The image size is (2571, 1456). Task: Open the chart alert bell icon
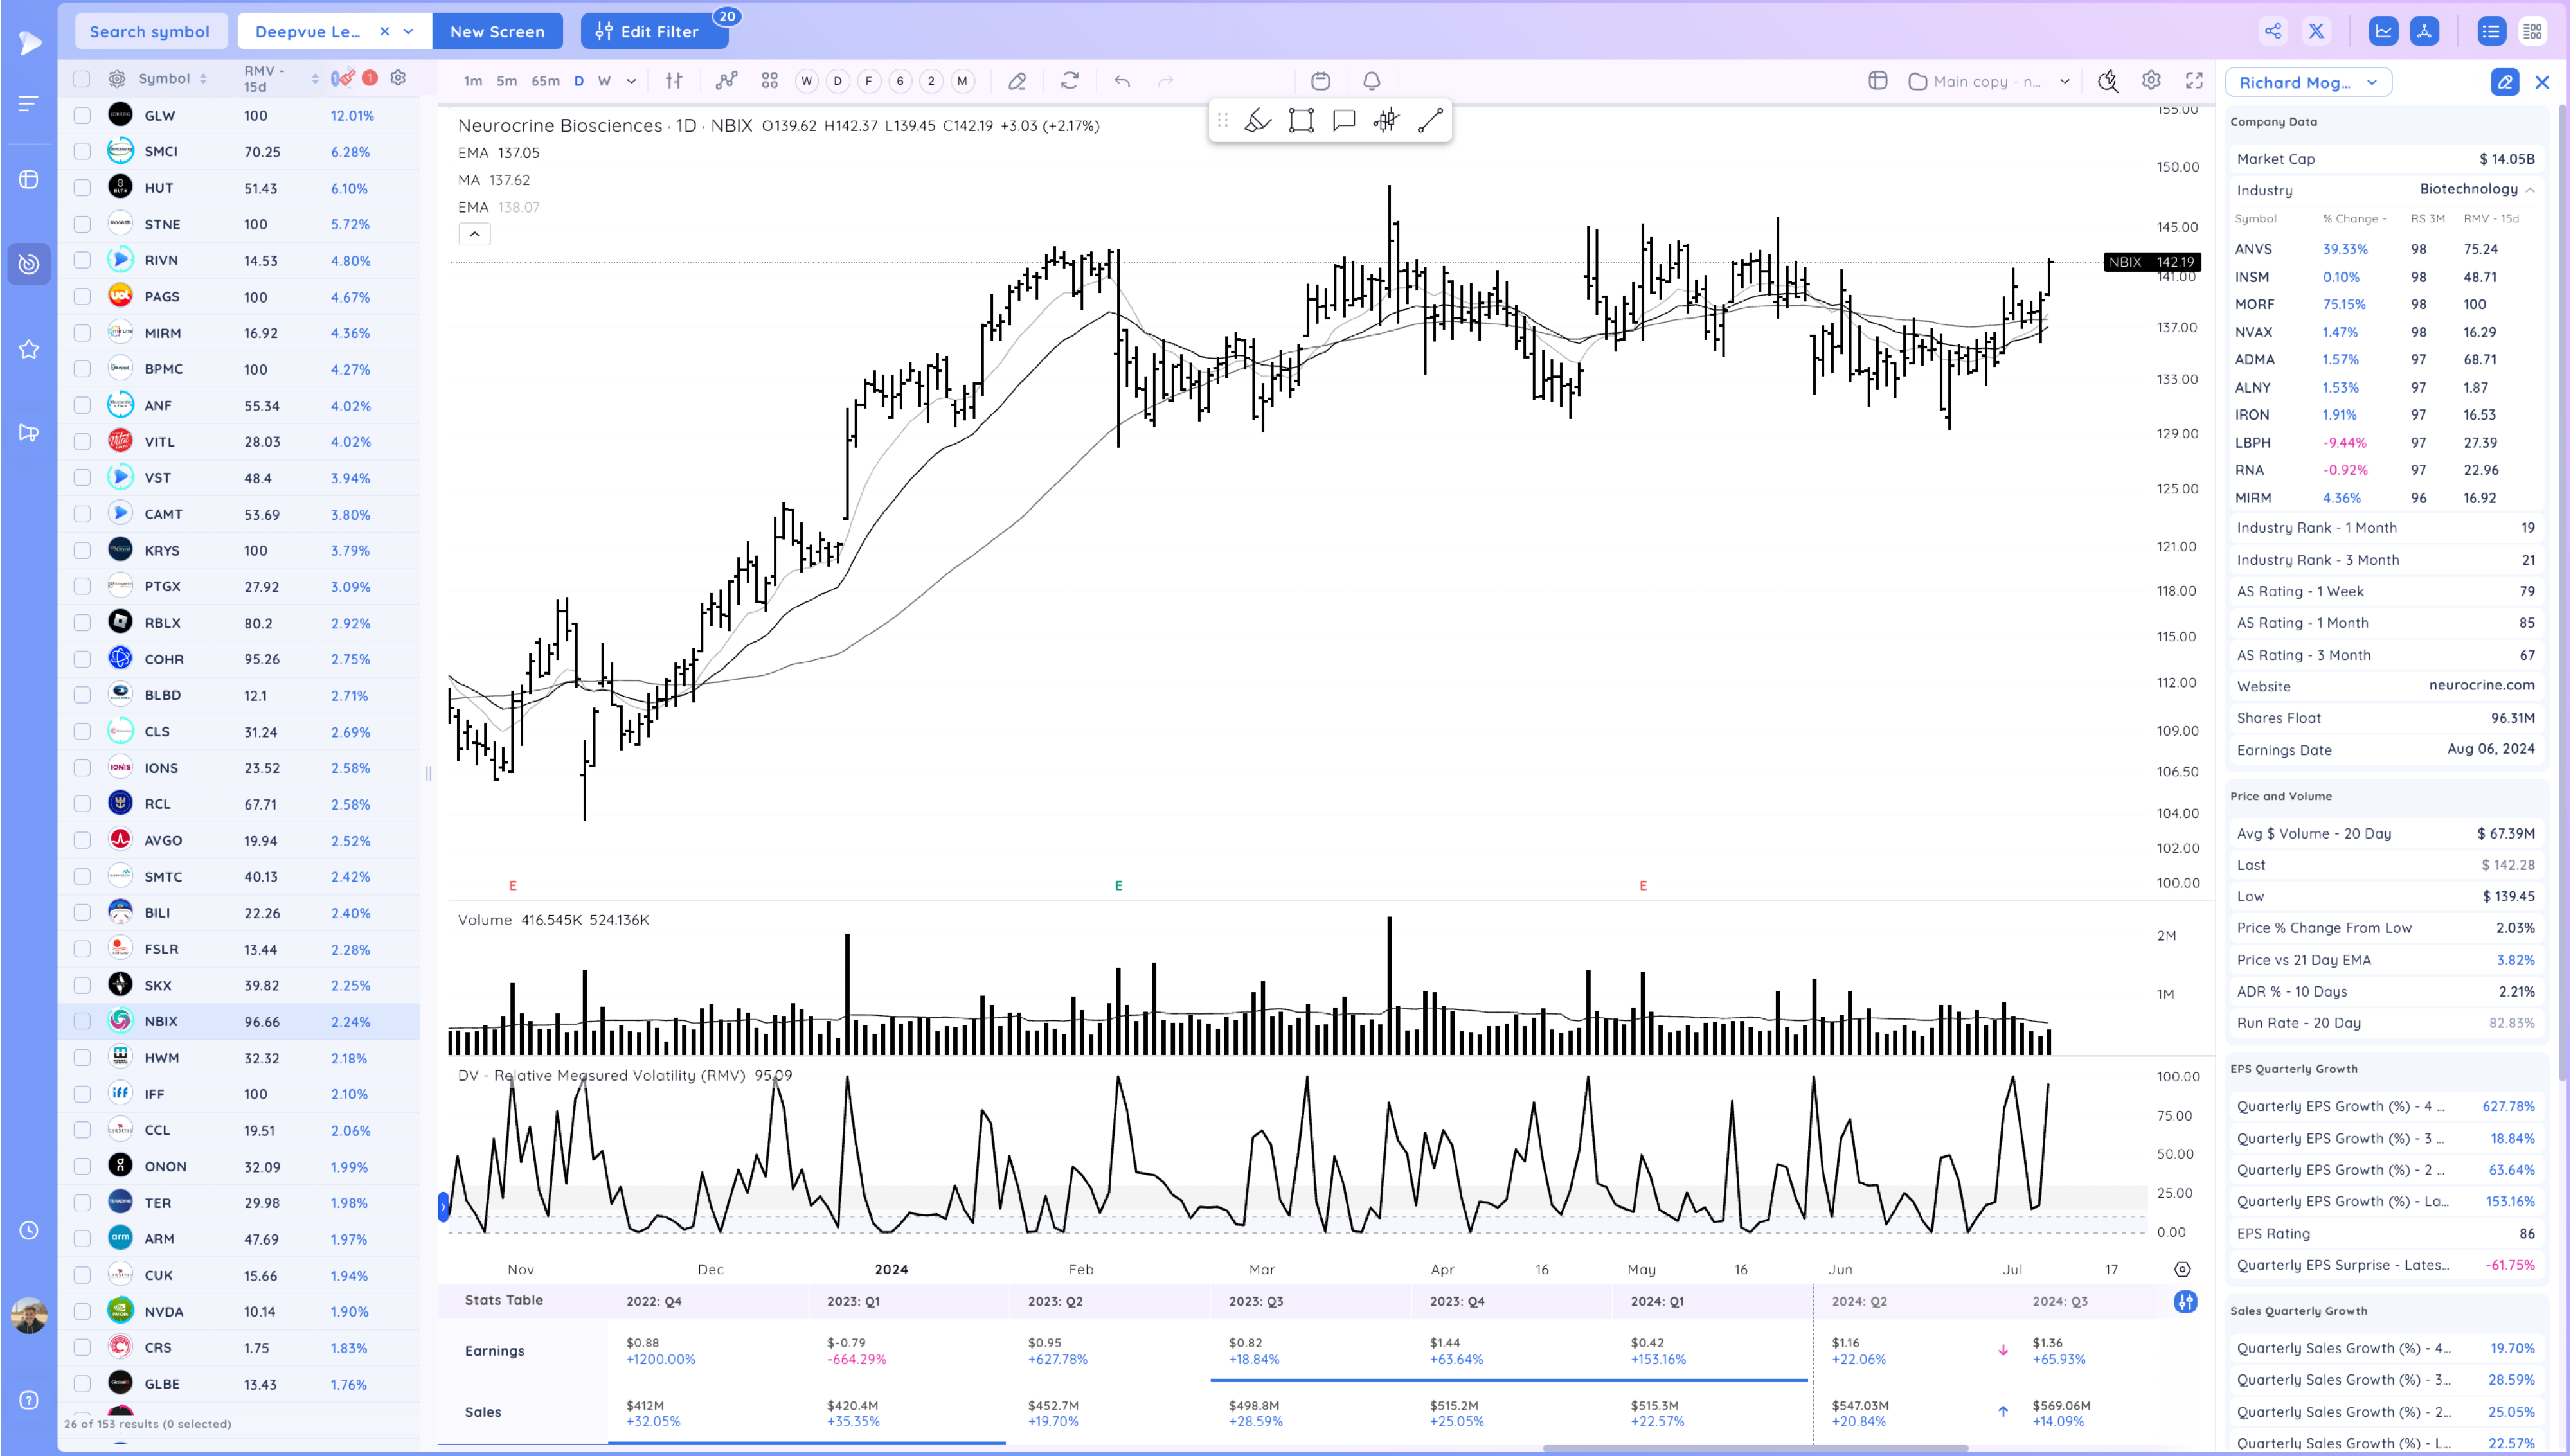pyautogui.click(x=1371, y=81)
